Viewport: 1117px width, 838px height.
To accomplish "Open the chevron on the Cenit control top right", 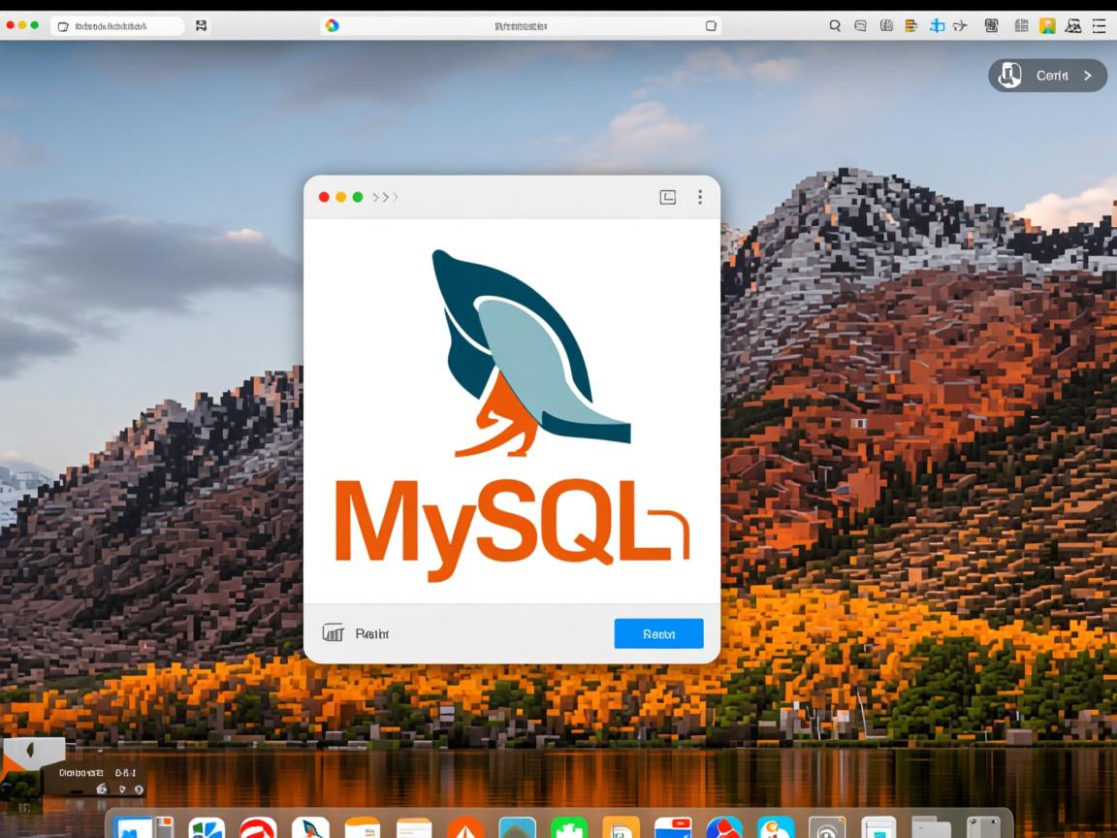I will coord(1087,75).
